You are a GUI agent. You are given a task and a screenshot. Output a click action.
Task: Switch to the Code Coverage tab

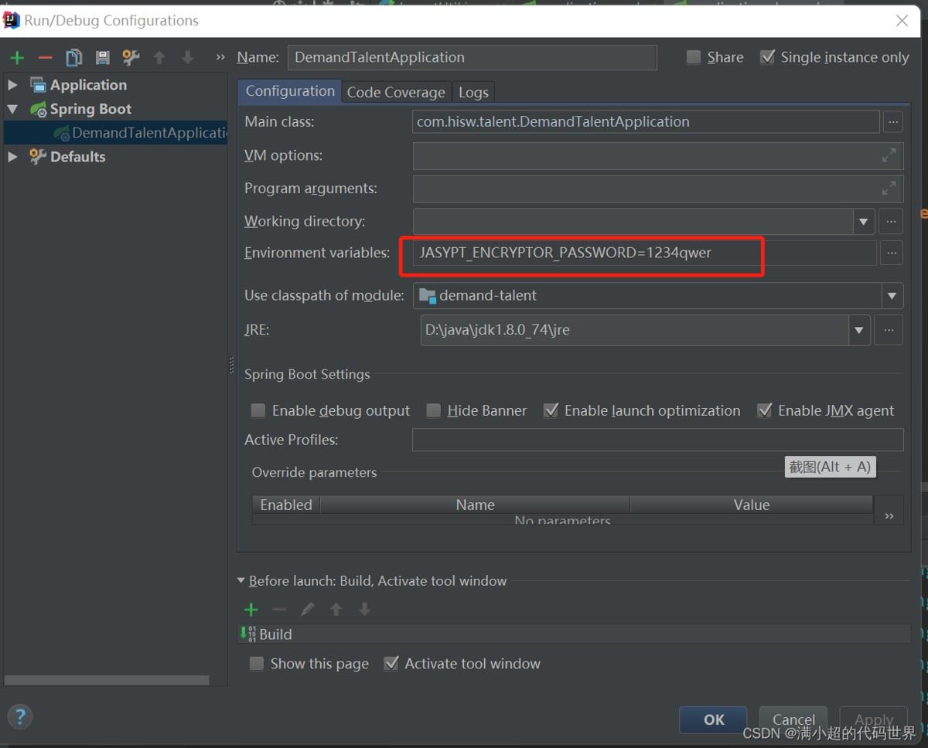pos(396,92)
